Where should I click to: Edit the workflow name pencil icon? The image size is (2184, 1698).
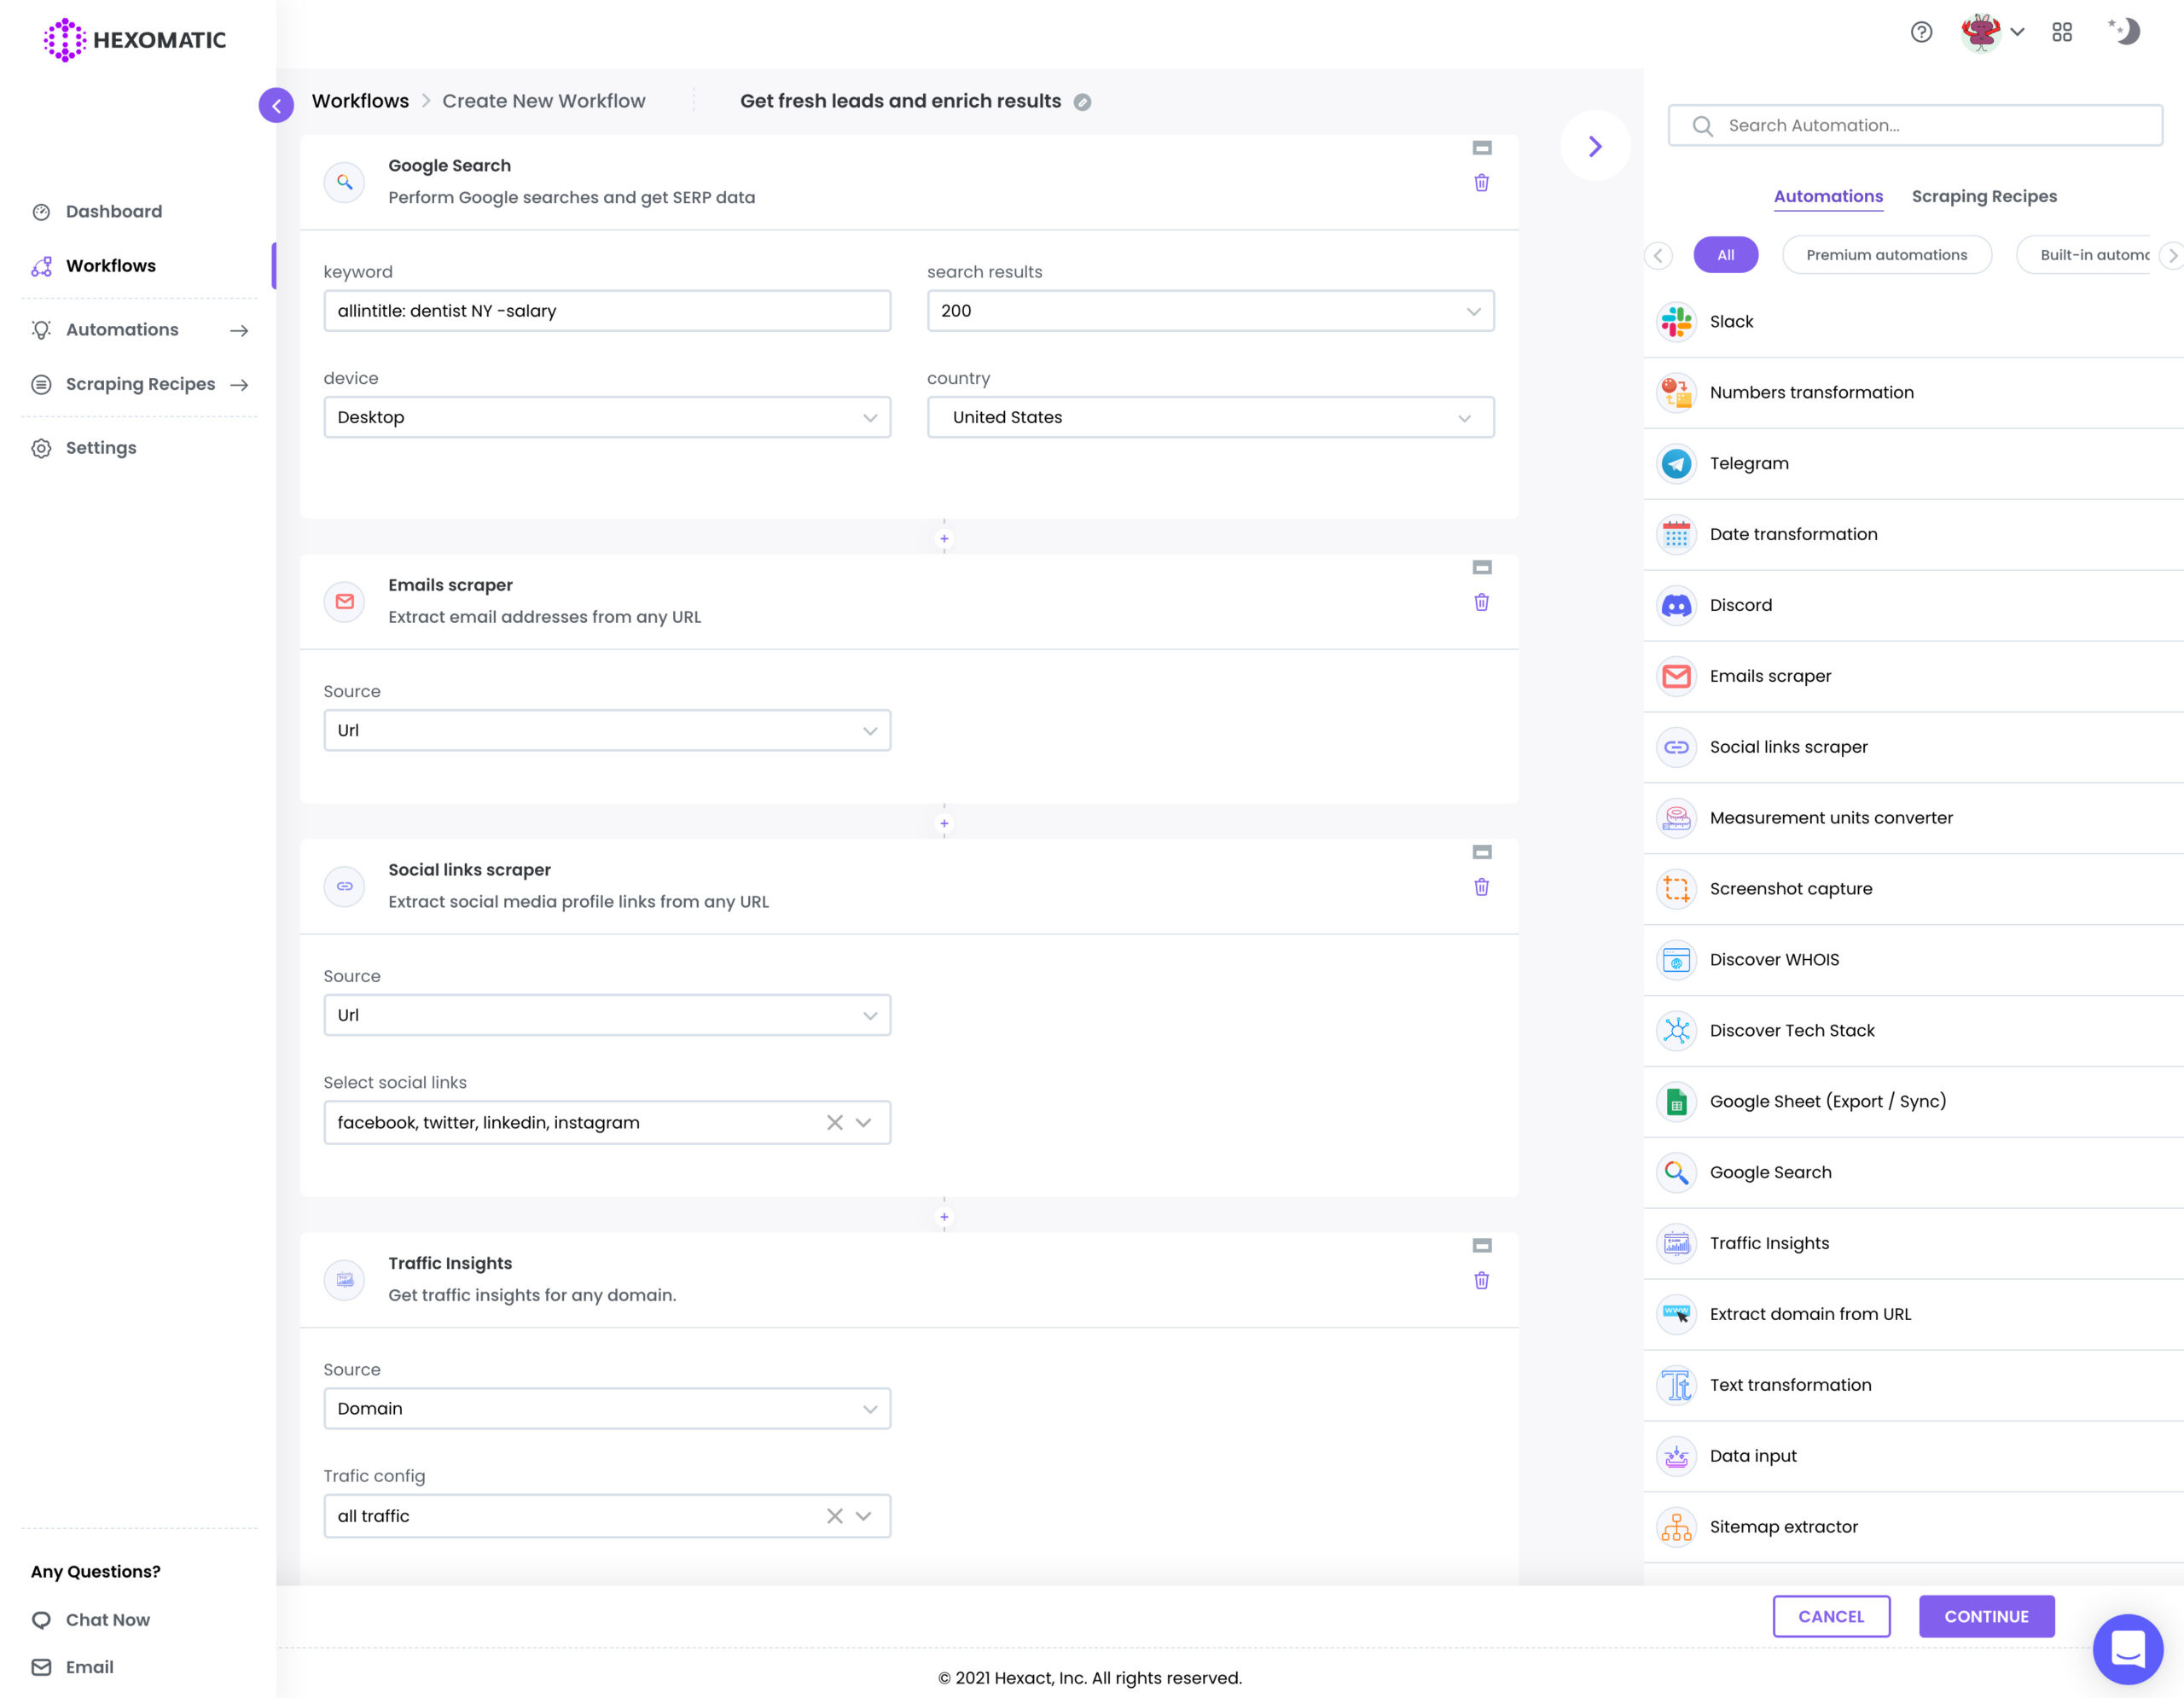[1082, 102]
